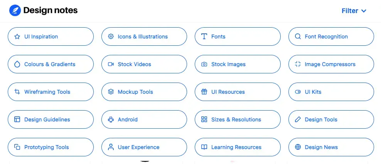Open the User Experience category

click(x=144, y=147)
